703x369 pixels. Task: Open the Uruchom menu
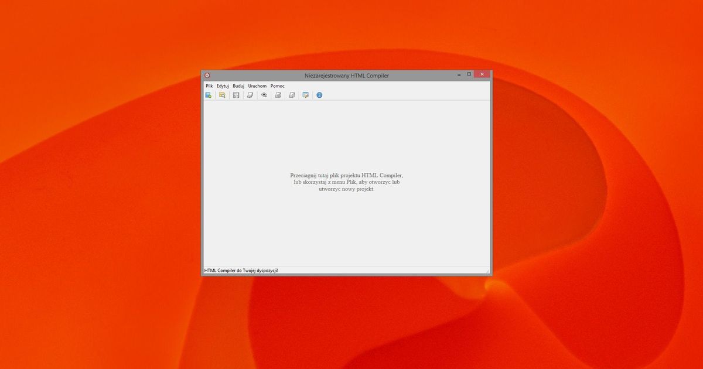pyautogui.click(x=257, y=86)
